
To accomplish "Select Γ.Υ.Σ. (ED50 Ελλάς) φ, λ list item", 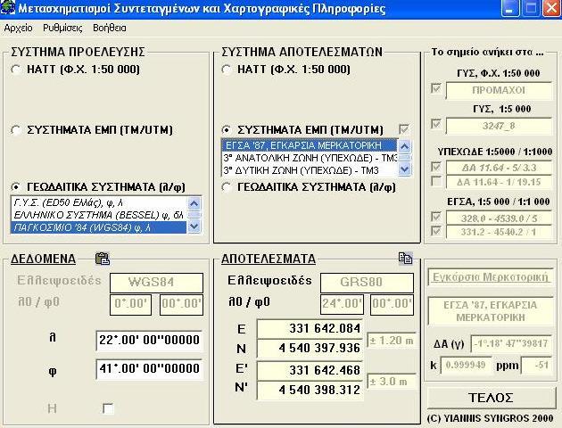I will [x=98, y=203].
